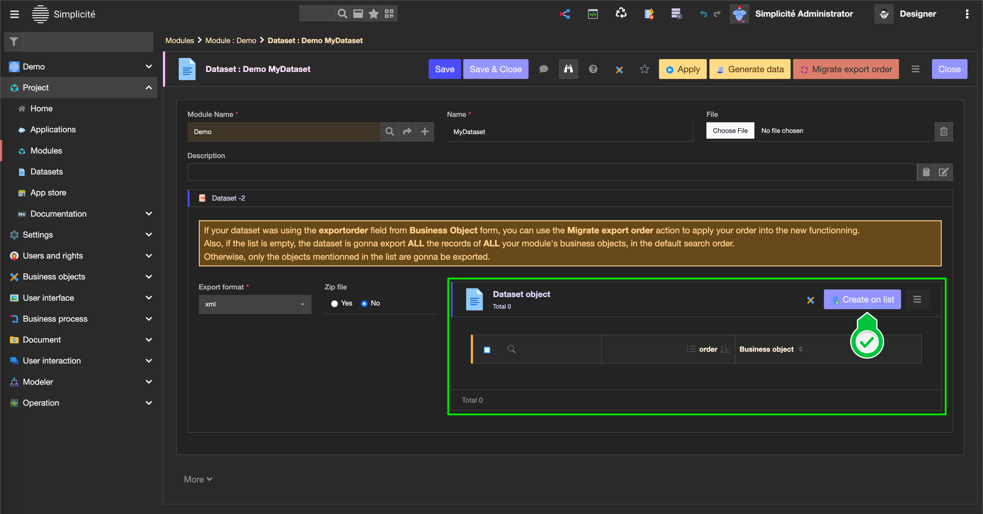Click Create on list button

click(862, 299)
